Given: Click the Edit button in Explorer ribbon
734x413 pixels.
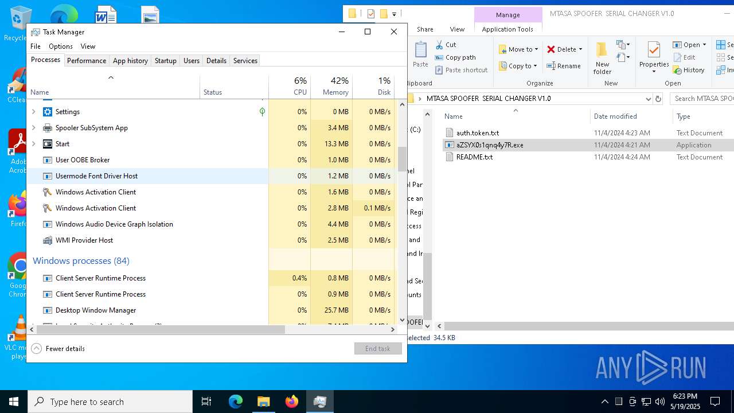Looking at the screenshot, I should 684,57.
